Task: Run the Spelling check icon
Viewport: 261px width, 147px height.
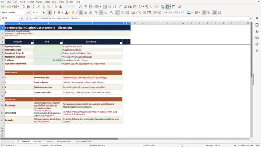Action: [x=85, y=7]
